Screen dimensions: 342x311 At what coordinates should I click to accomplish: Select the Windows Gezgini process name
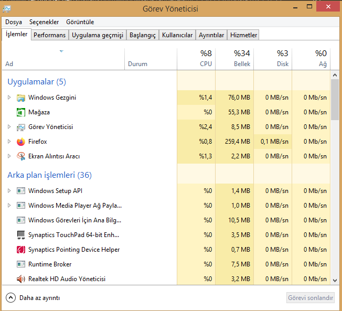(x=52, y=98)
